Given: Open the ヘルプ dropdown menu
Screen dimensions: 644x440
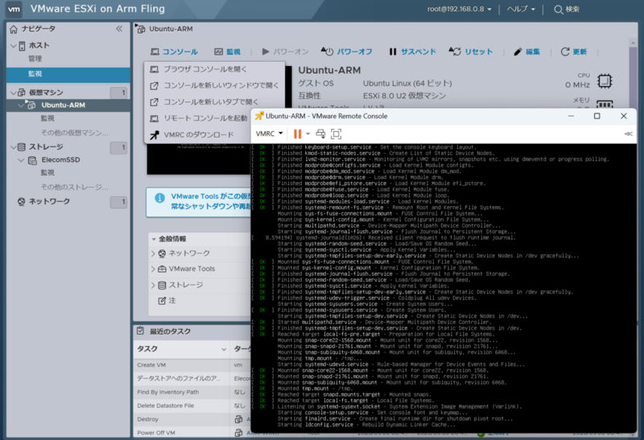Looking at the screenshot, I should point(521,9).
